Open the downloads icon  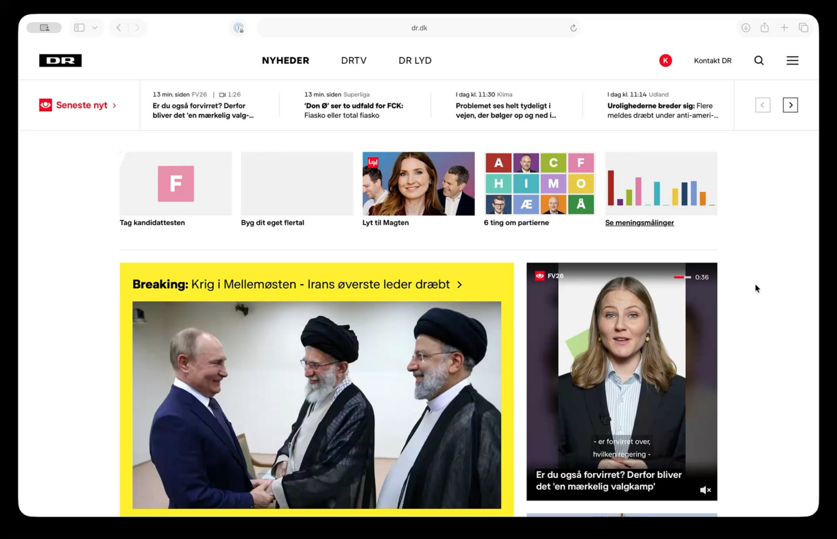tap(745, 28)
